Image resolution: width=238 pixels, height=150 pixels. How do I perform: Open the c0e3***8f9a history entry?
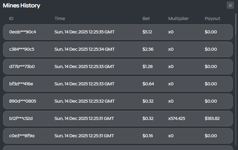pyautogui.click(x=118, y=136)
